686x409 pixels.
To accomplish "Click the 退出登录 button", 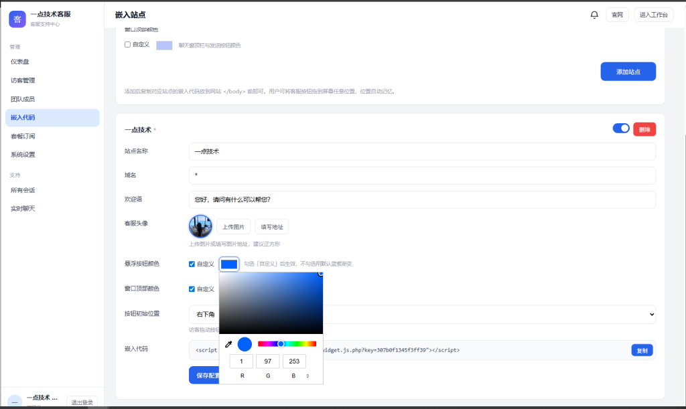I will point(82,402).
